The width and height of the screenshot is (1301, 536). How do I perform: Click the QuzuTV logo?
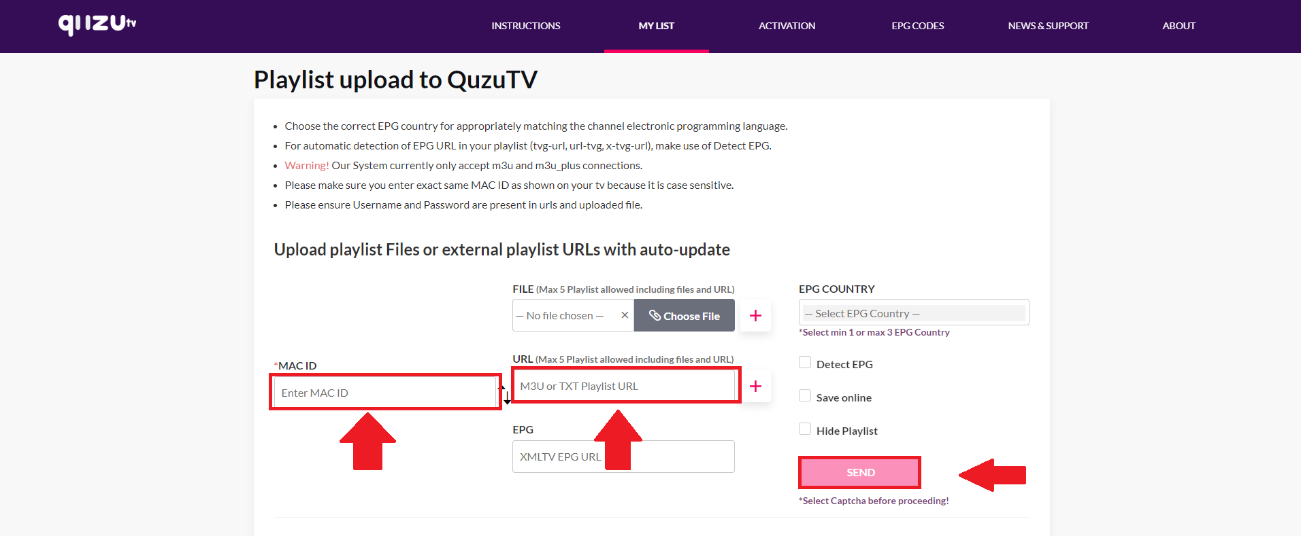tap(97, 24)
